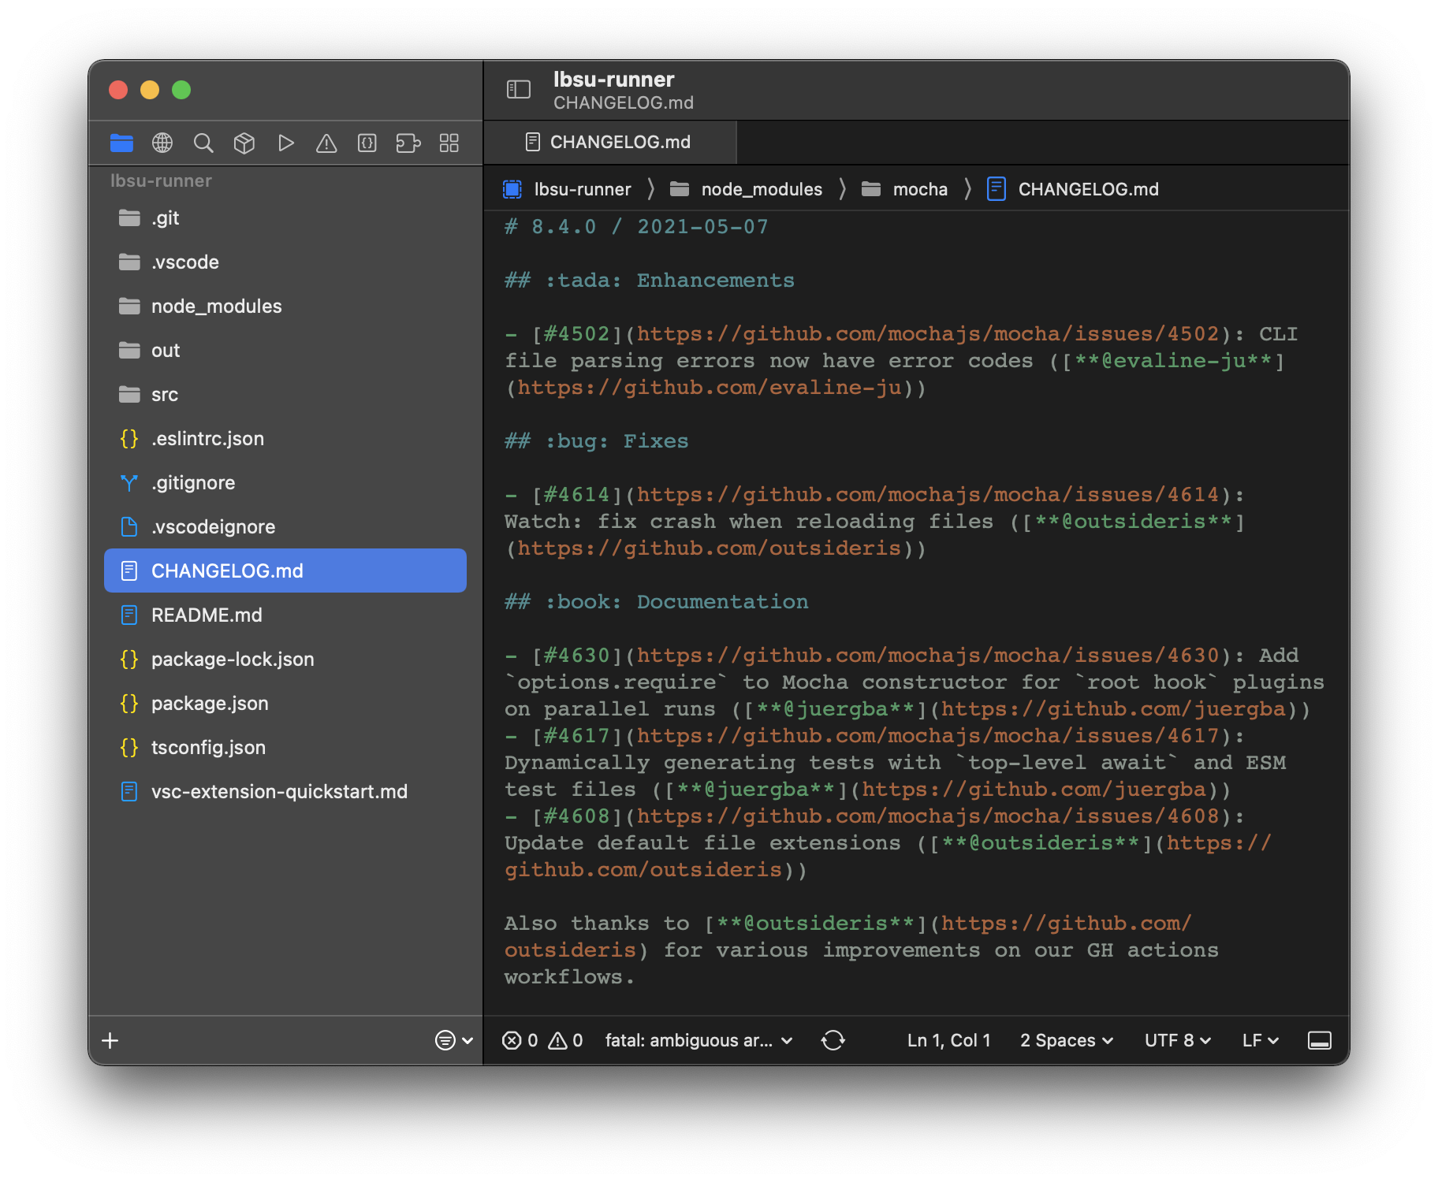The image size is (1438, 1182).
Task: Open the extensions puzzle-piece navigator icon
Action: pyautogui.click(x=408, y=143)
